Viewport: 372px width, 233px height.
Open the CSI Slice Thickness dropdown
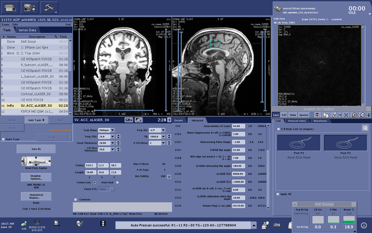click(113, 149)
